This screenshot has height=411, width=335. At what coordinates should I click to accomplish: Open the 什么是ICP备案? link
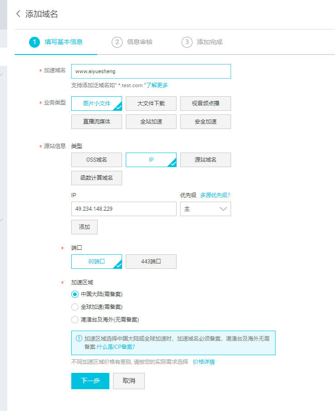pos(116,347)
